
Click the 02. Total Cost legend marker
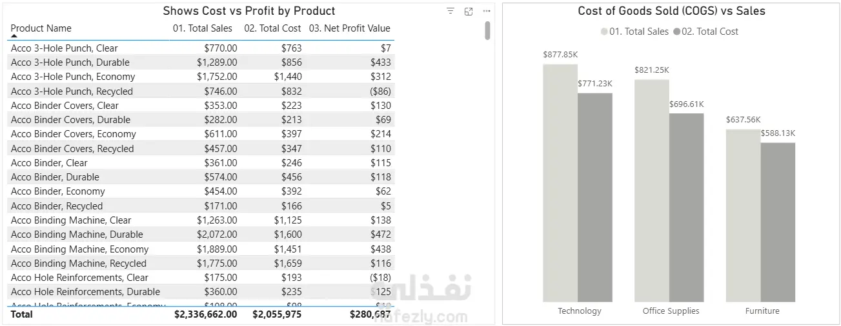676,32
